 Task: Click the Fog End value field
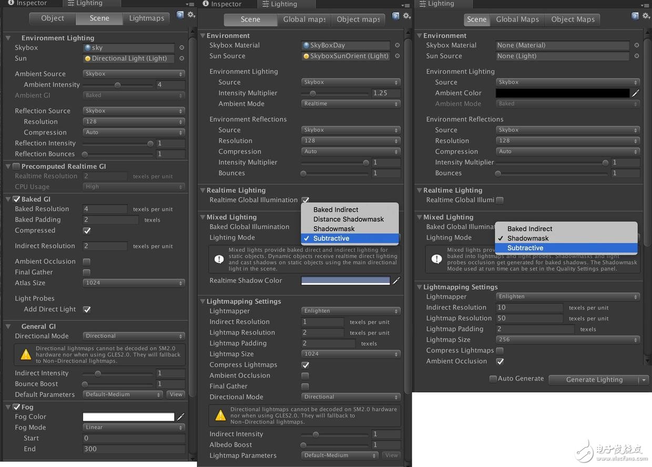(134, 449)
